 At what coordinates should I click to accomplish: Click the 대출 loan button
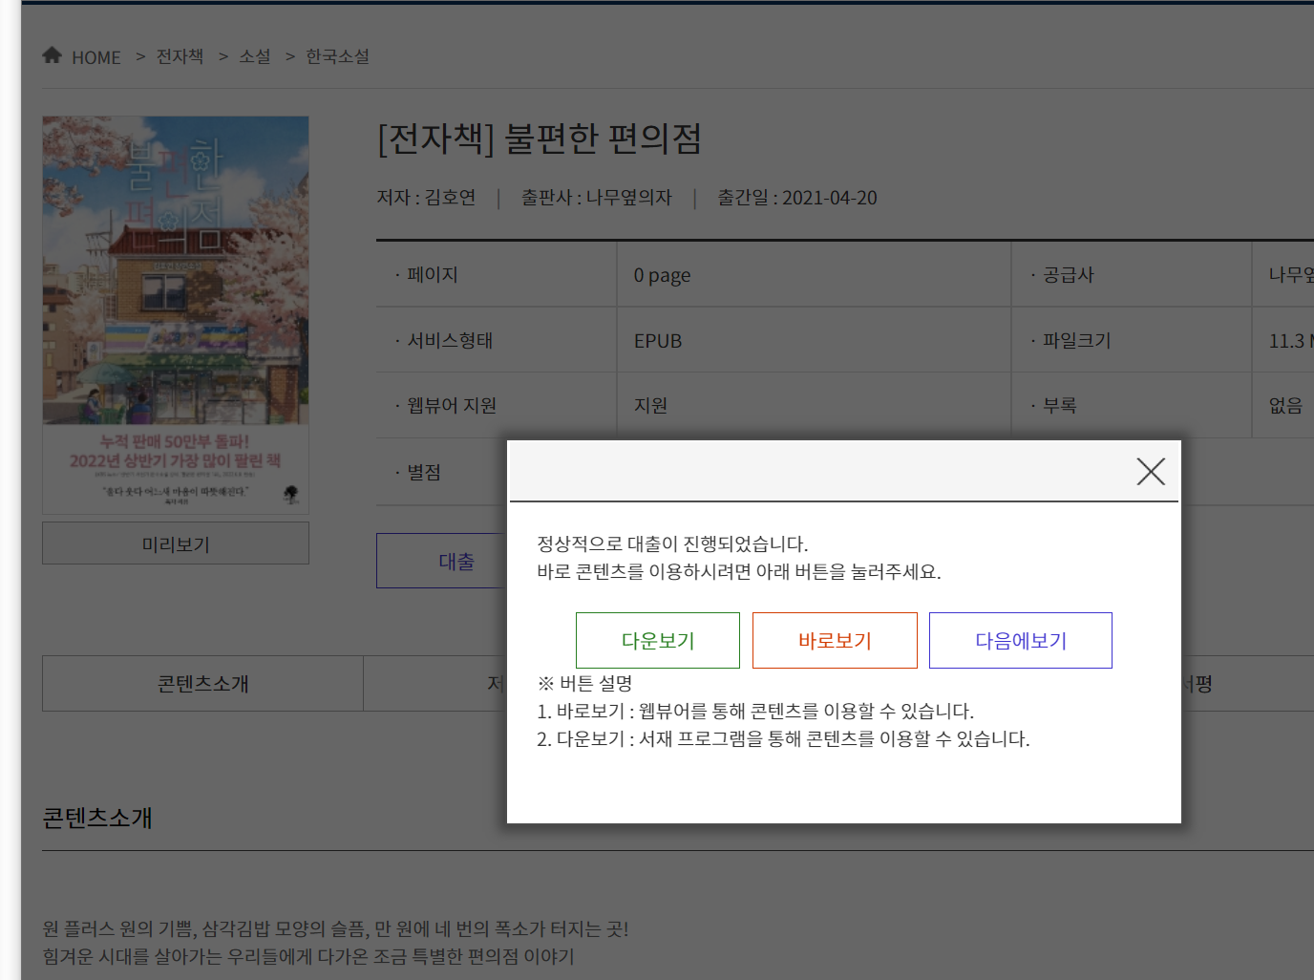pyautogui.click(x=441, y=561)
